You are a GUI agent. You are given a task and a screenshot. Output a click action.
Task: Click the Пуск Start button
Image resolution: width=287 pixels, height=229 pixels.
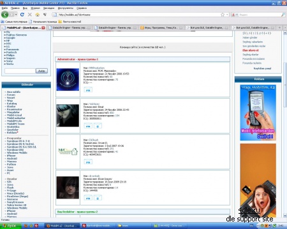[11, 226]
